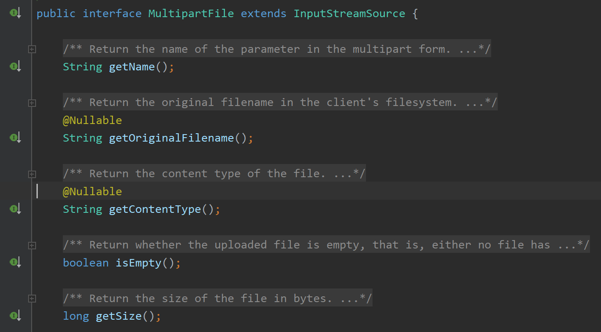Click the getContentType method name
Viewport: 601px width, 332px height.
click(155, 209)
